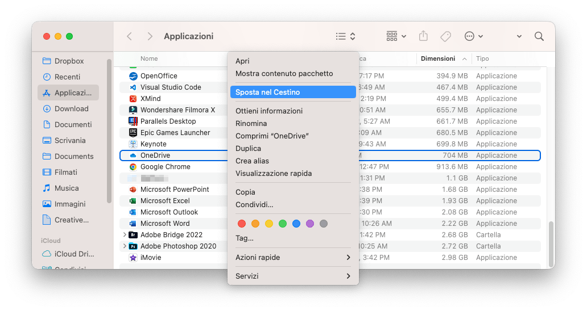Apply the gray tag color
Viewport: 587px width, 311px height.
(324, 224)
